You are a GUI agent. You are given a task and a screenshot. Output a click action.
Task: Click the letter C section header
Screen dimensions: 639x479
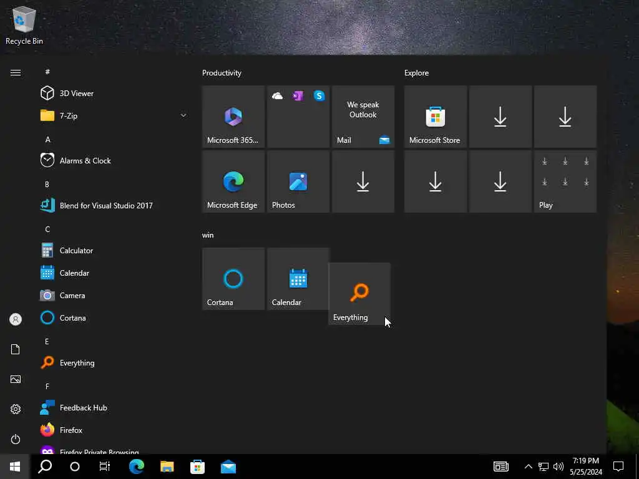coord(47,229)
